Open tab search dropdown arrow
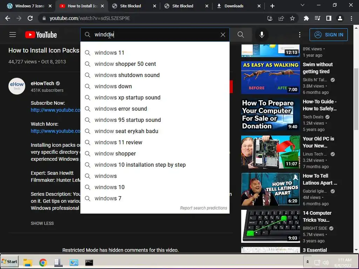359x269 pixels. 303,5
